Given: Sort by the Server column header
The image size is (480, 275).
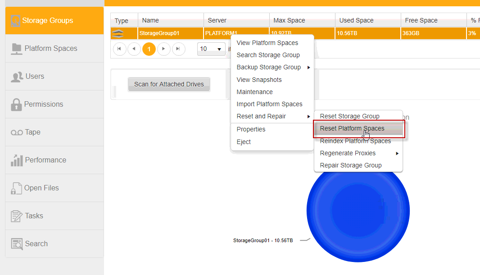Looking at the screenshot, I should click(237, 20).
